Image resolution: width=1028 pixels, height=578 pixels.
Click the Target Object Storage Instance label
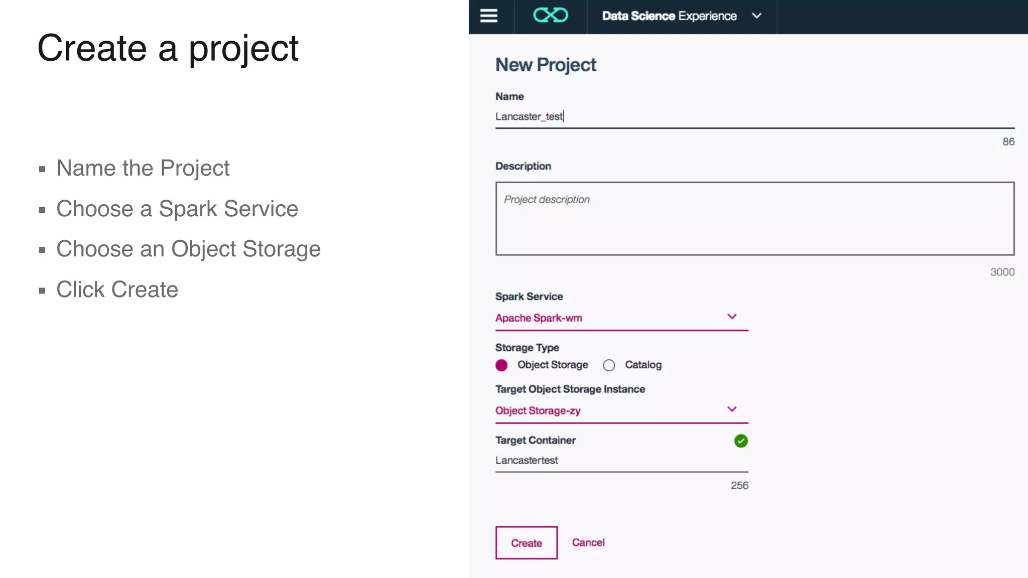570,389
